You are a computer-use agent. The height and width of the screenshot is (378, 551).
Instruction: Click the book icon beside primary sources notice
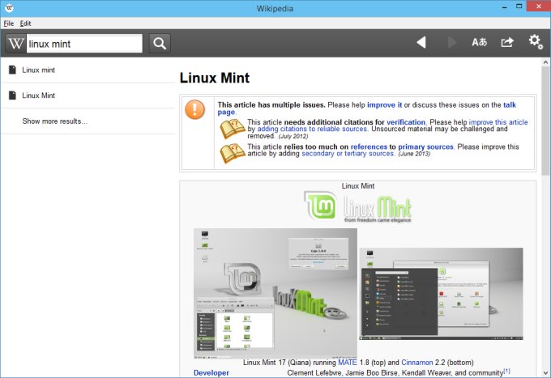tap(233, 153)
